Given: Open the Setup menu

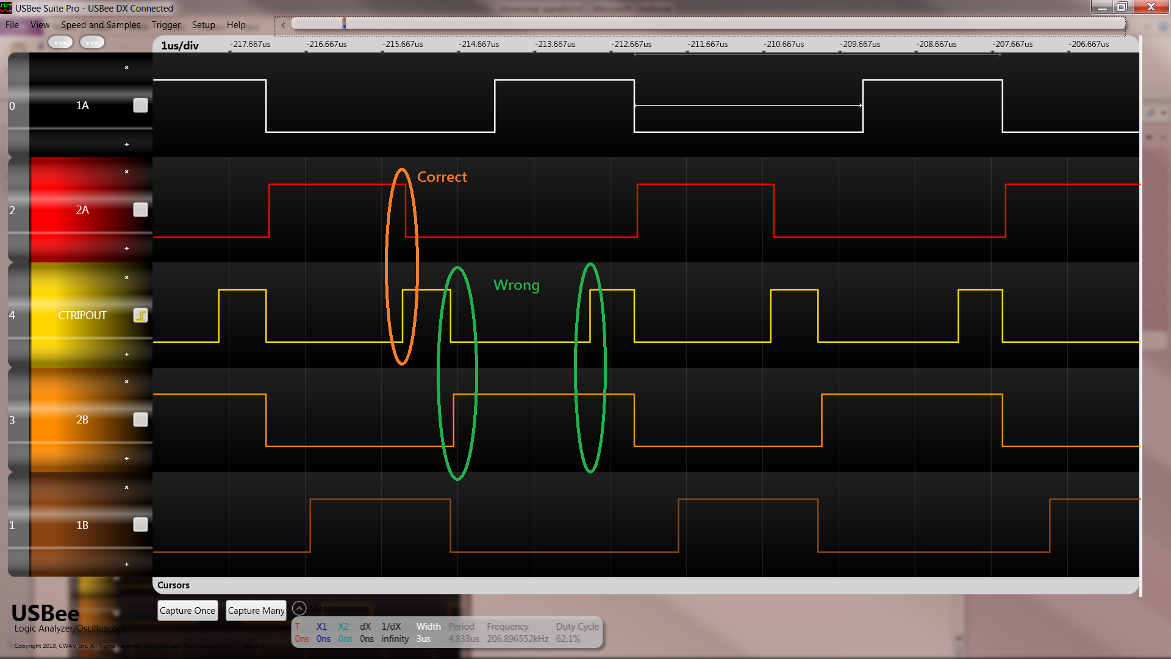Looking at the screenshot, I should click(203, 25).
